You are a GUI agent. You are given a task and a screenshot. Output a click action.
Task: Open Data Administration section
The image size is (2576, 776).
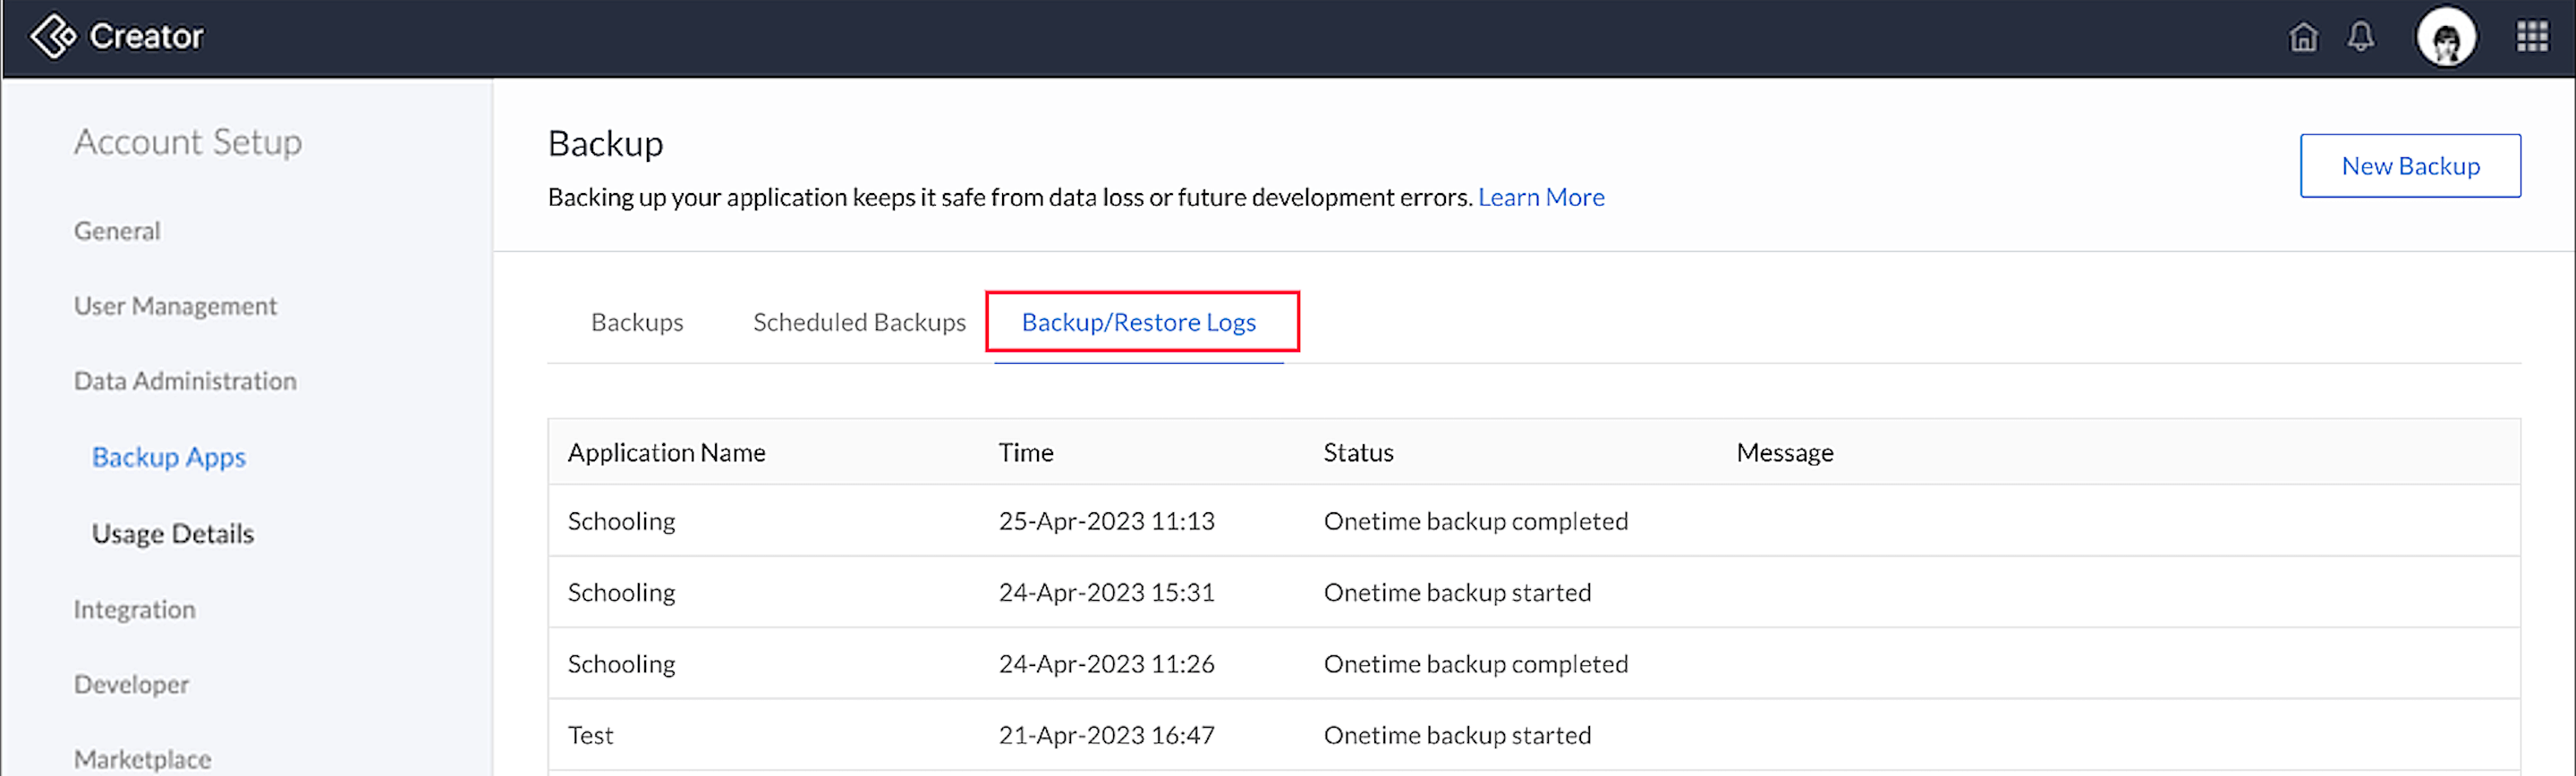point(185,381)
